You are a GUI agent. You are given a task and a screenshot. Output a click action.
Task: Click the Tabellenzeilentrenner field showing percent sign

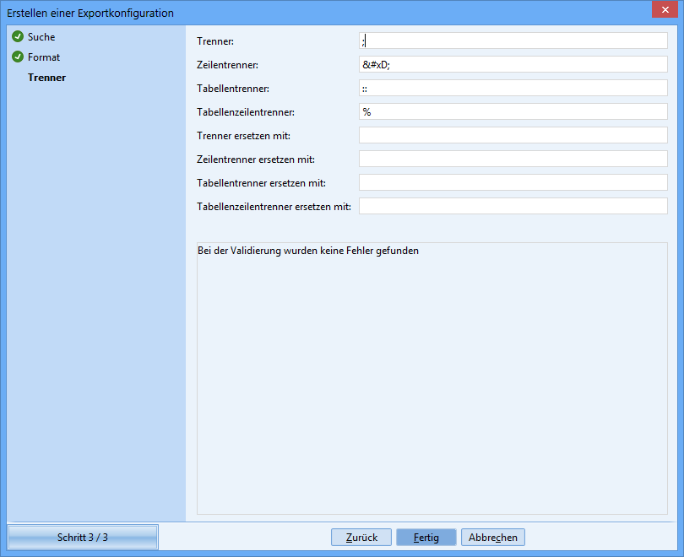(x=513, y=111)
